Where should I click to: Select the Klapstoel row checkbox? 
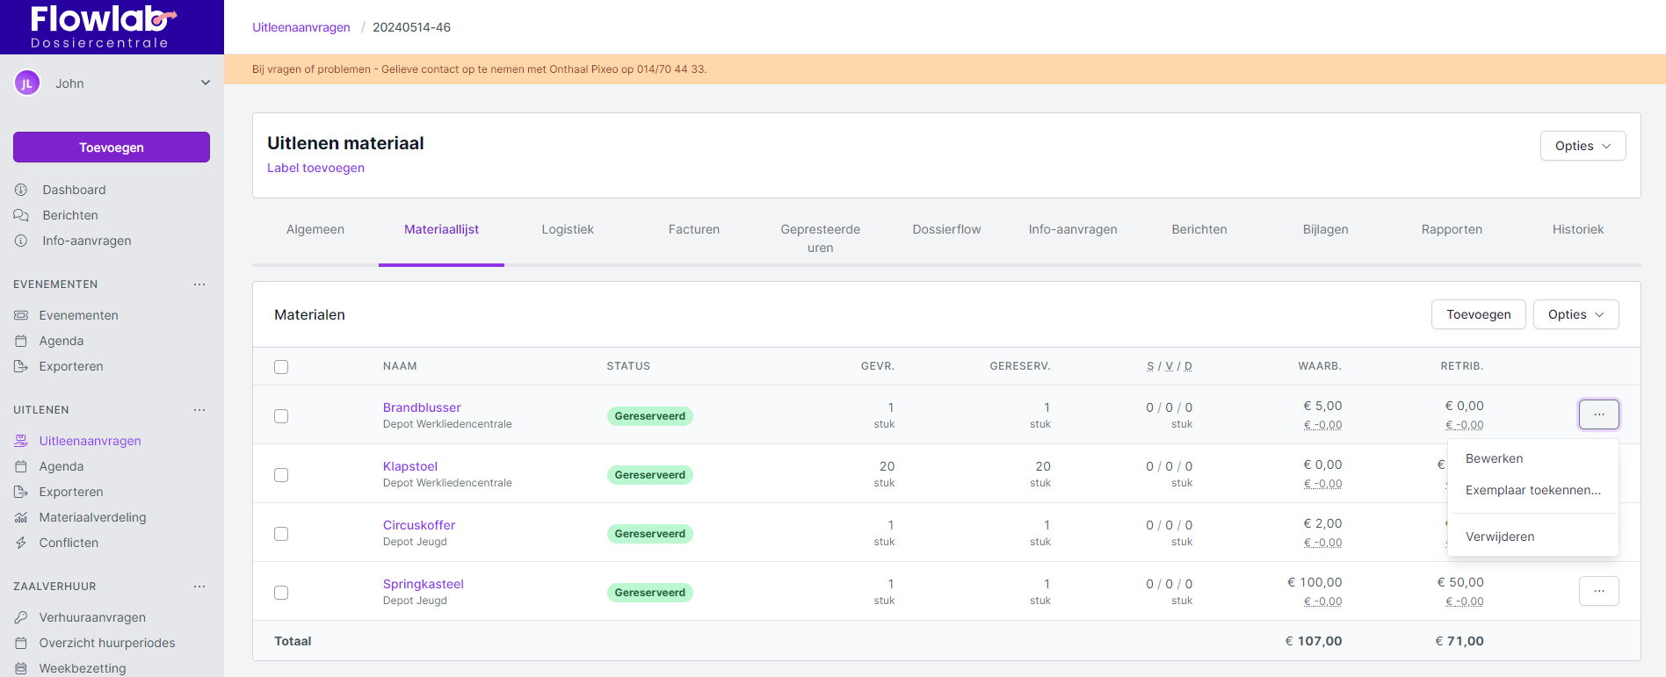tap(281, 475)
